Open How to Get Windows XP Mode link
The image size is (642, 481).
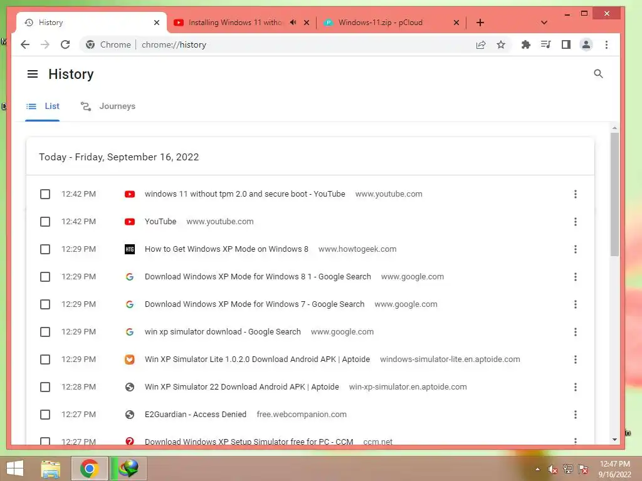(x=226, y=249)
